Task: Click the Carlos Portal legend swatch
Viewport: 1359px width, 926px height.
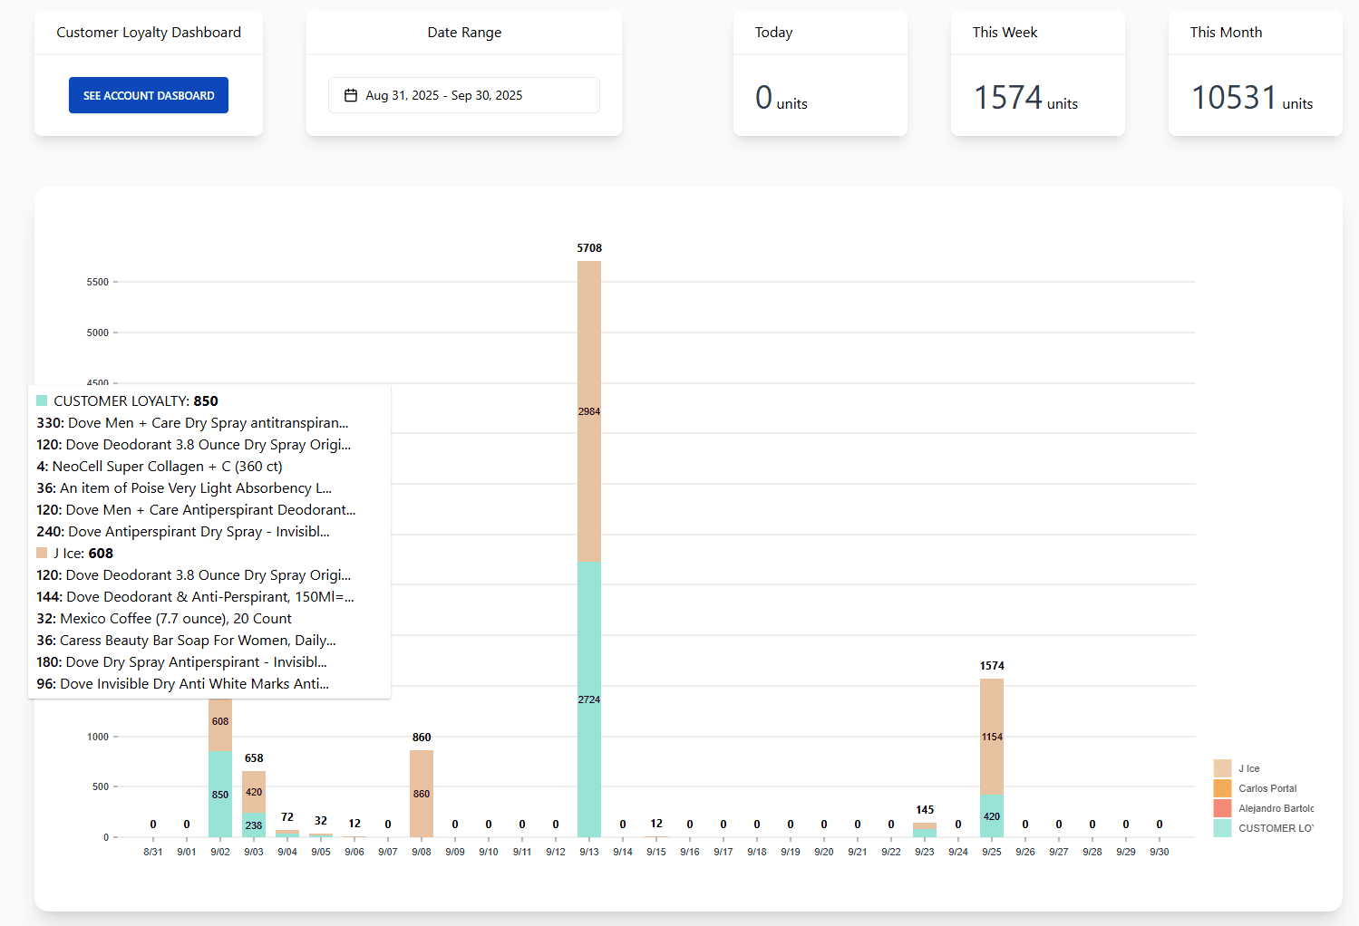Action: click(1221, 788)
